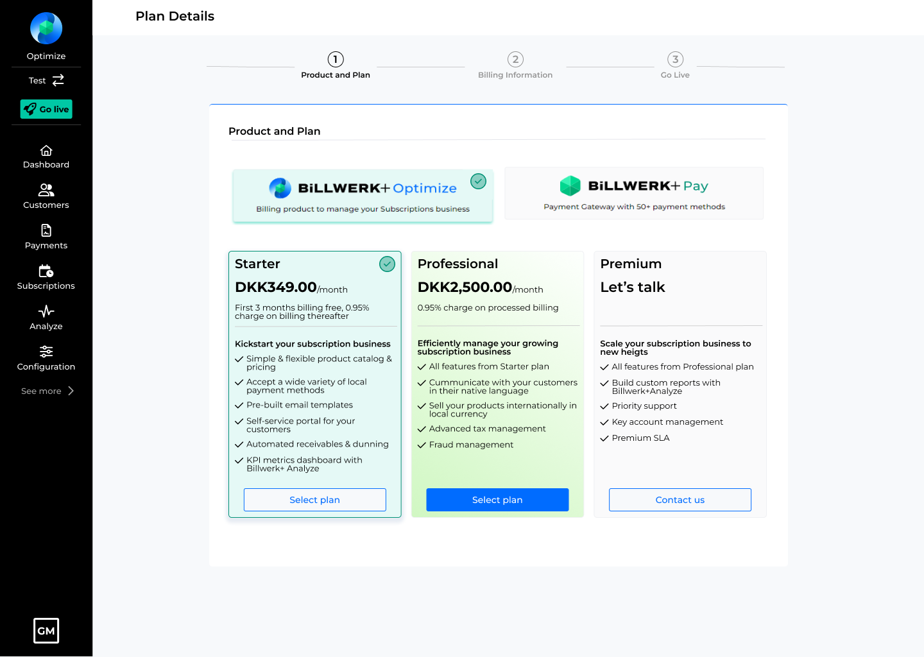The image size is (924, 657).
Task: Click the Premium plan title
Action: [631, 264]
